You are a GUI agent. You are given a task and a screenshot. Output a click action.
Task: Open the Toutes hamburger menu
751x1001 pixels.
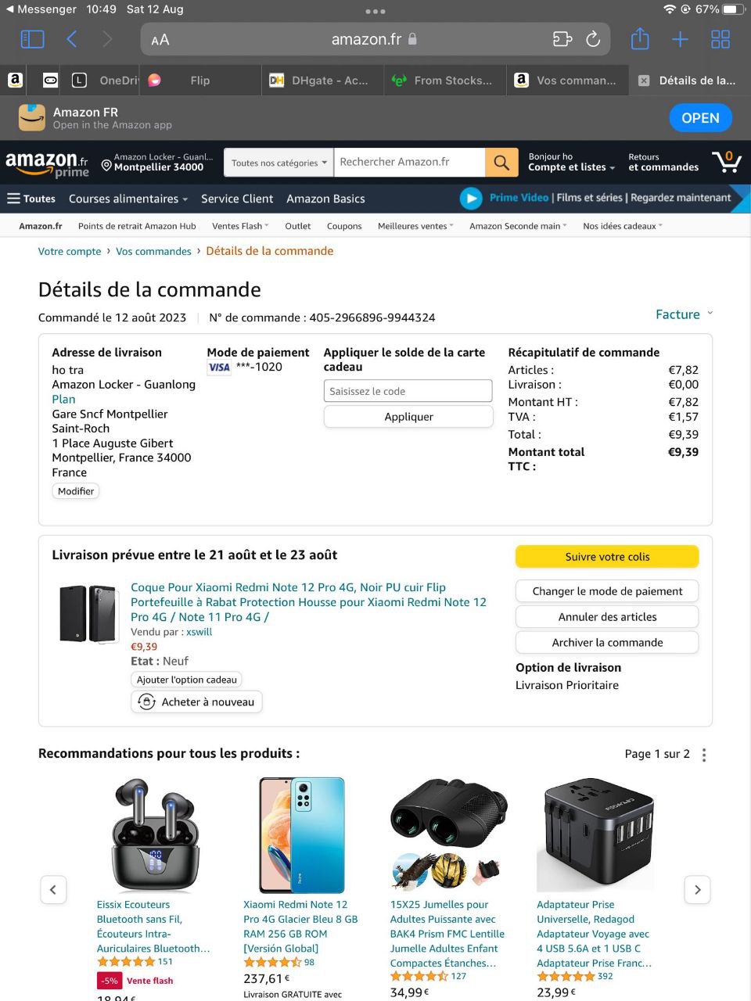tap(31, 199)
